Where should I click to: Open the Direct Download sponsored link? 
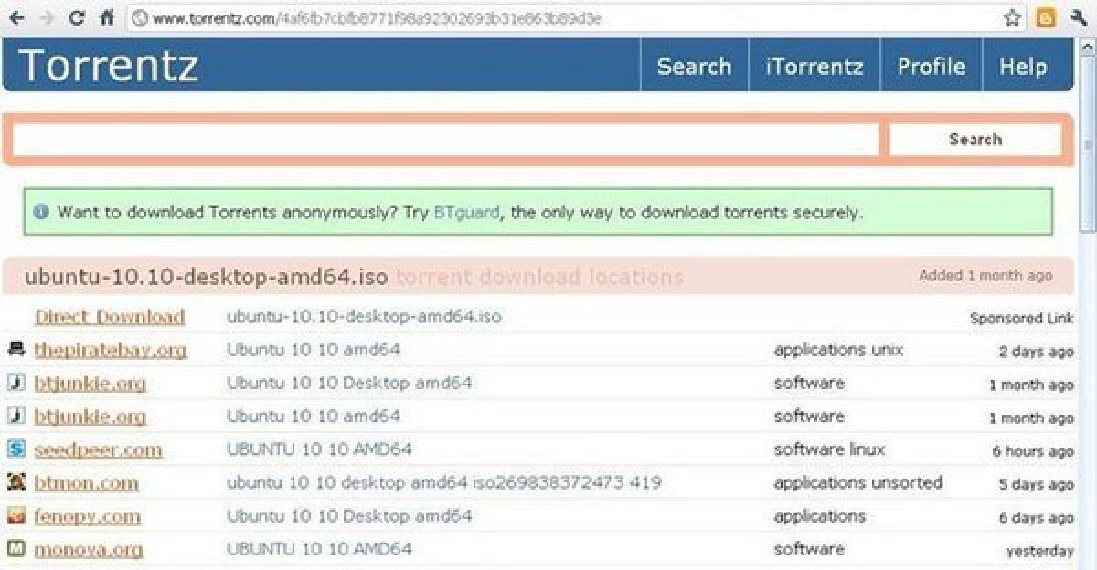pyautogui.click(x=110, y=317)
